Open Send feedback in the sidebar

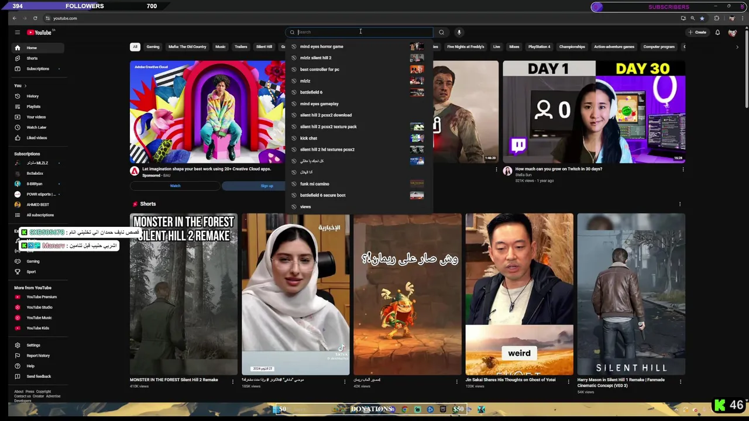point(39,377)
